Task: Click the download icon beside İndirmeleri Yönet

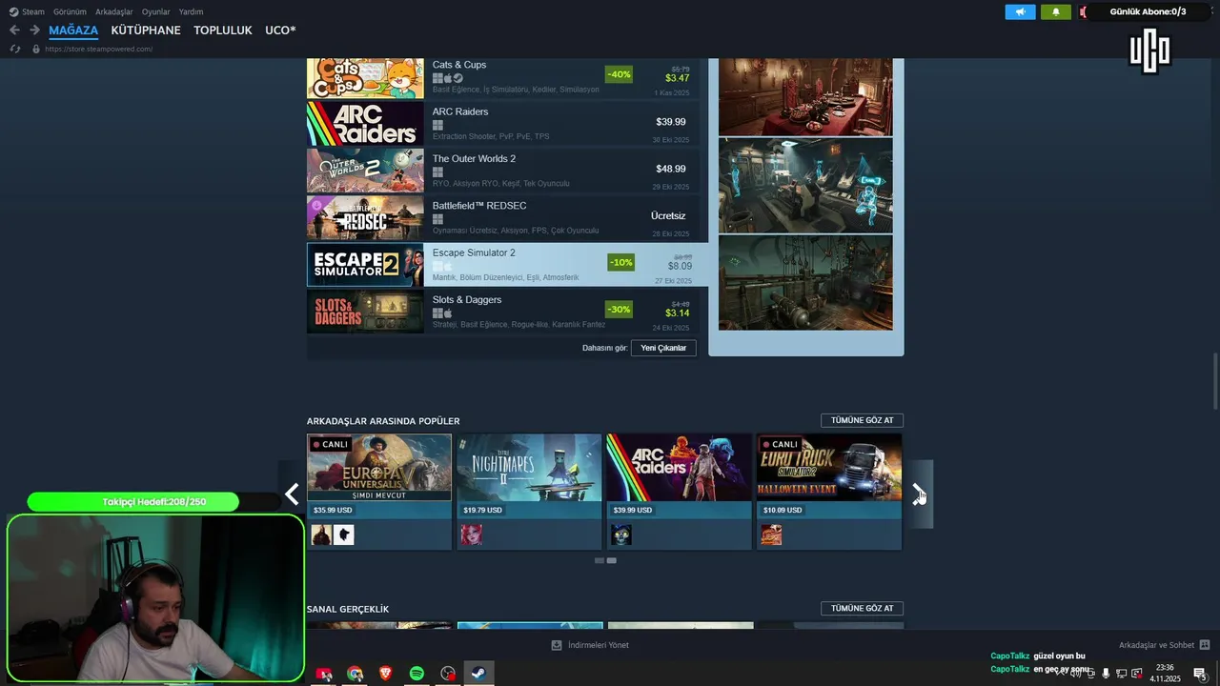Action: [x=557, y=645]
